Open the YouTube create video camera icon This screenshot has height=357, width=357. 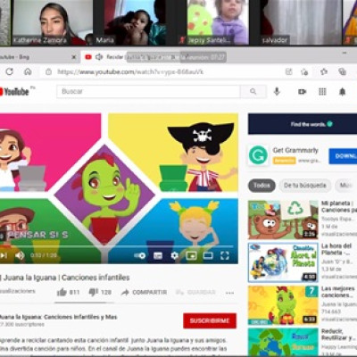(x=302, y=92)
